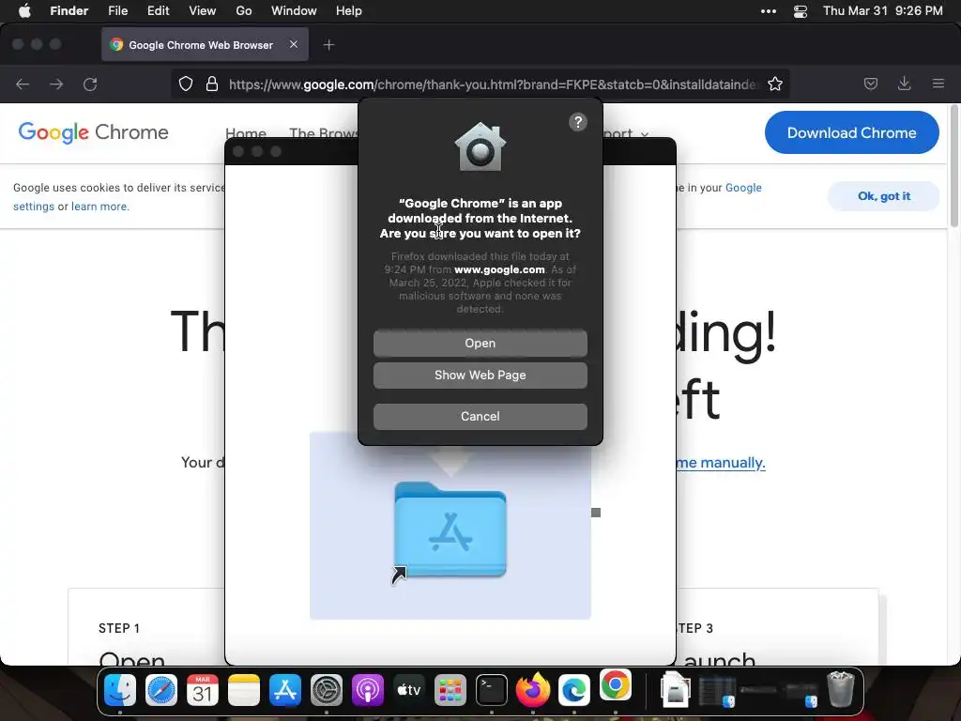Open Finder from the Dock
This screenshot has height=721, width=961.
click(x=120, y=690)
